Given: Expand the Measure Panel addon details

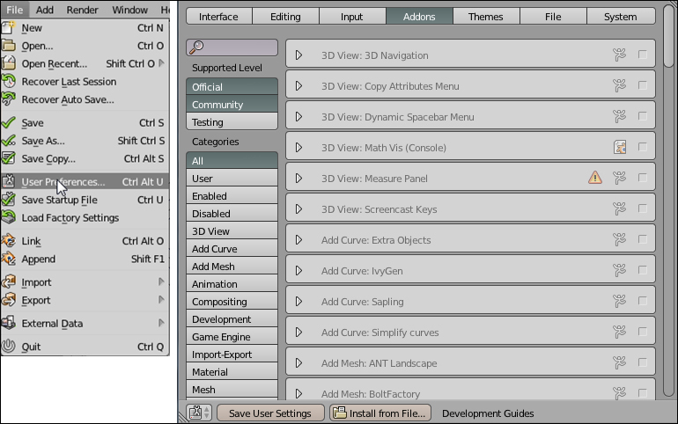Looking at the screenshot, I should click(298, 179).
